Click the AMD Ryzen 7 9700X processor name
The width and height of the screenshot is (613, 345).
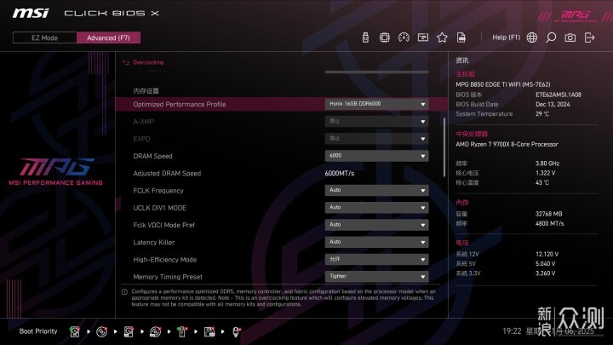pyautogui.click(x=507, y=144)
